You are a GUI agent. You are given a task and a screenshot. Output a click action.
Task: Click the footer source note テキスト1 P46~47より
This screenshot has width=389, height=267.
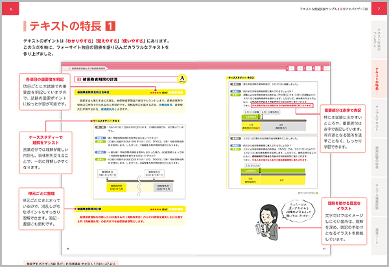point(71,264)
